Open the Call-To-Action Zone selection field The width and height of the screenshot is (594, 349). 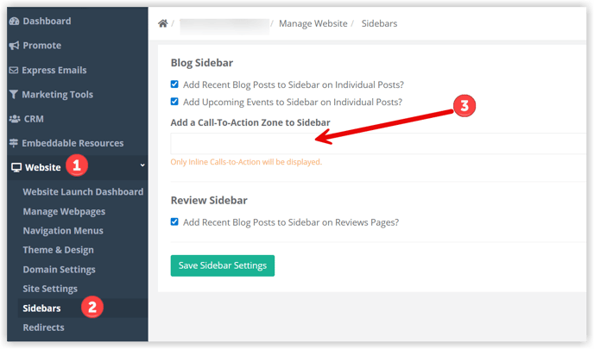pos(371,143)
